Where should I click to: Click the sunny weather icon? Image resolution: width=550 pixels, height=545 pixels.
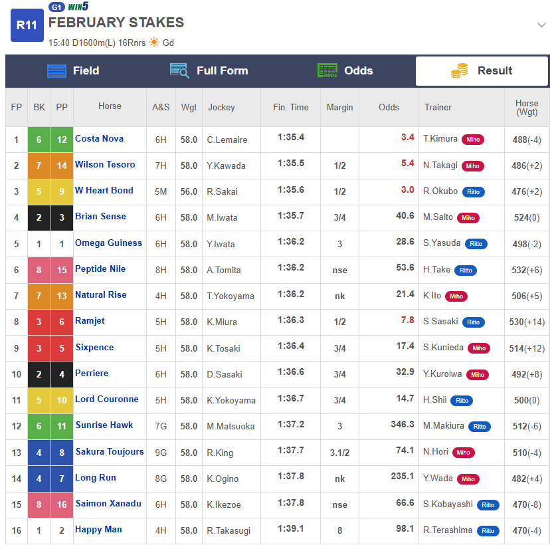(154, 43)
